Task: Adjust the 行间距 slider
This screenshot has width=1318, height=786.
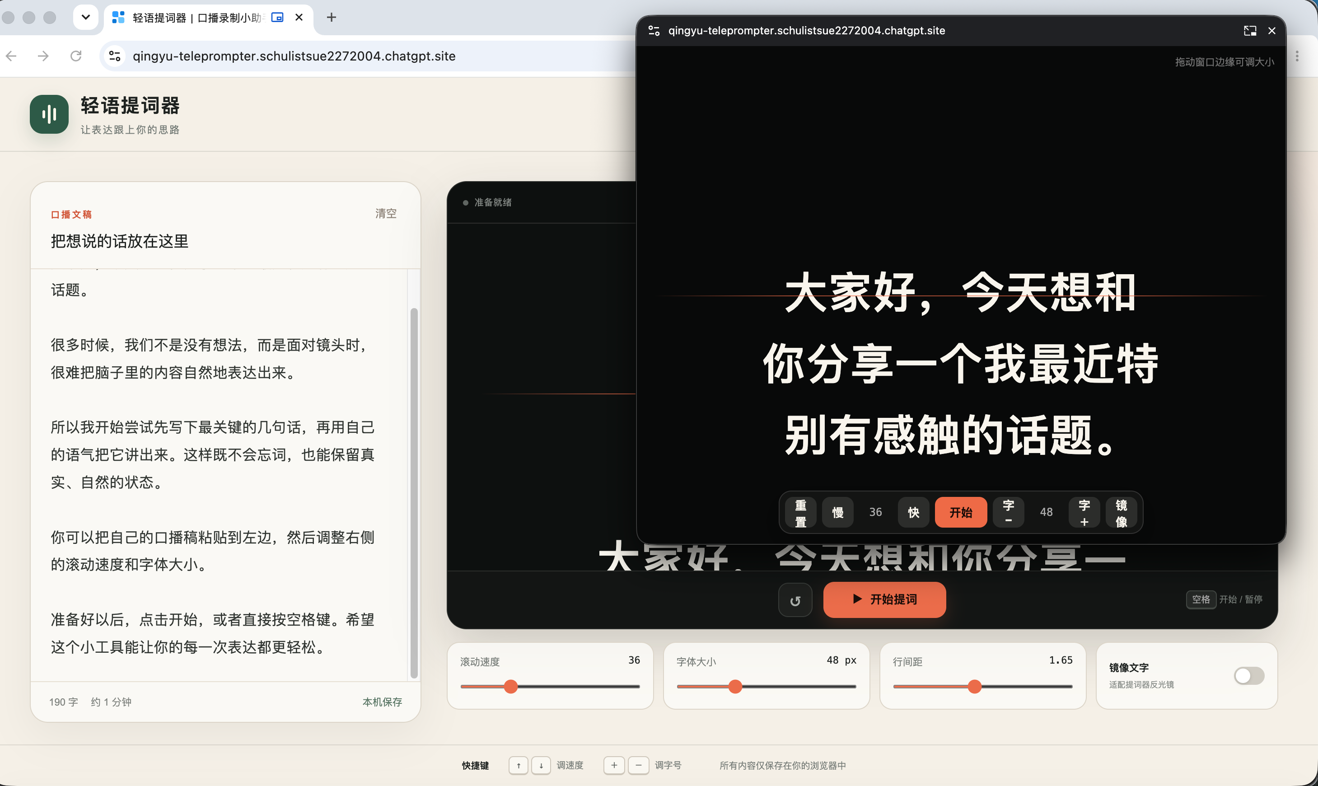Action: pos(983,687)
